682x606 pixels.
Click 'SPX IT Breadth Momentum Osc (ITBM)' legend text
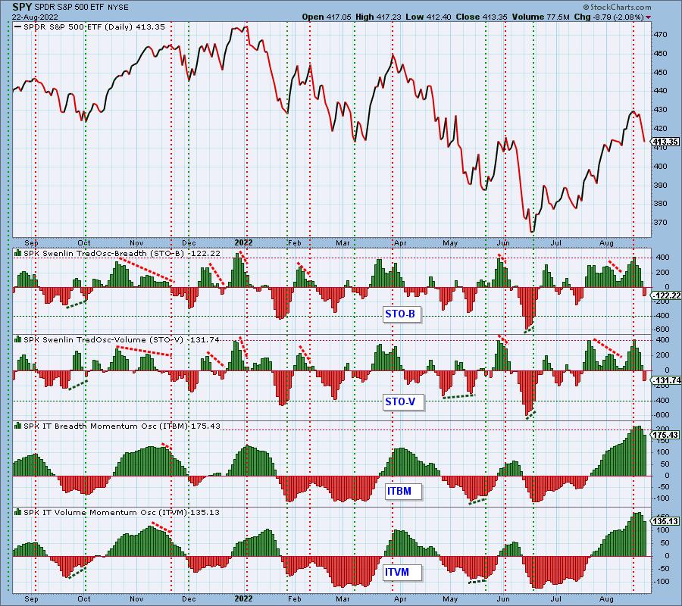(106, 426)
